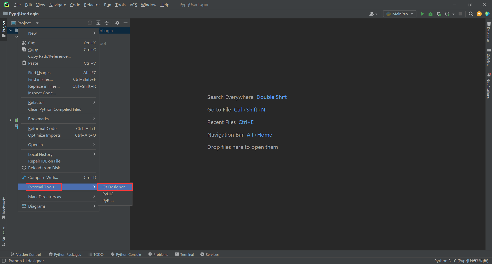Collapse the root project tree node
The width and height of the screenshot is (492, 264).
(11, 30)
